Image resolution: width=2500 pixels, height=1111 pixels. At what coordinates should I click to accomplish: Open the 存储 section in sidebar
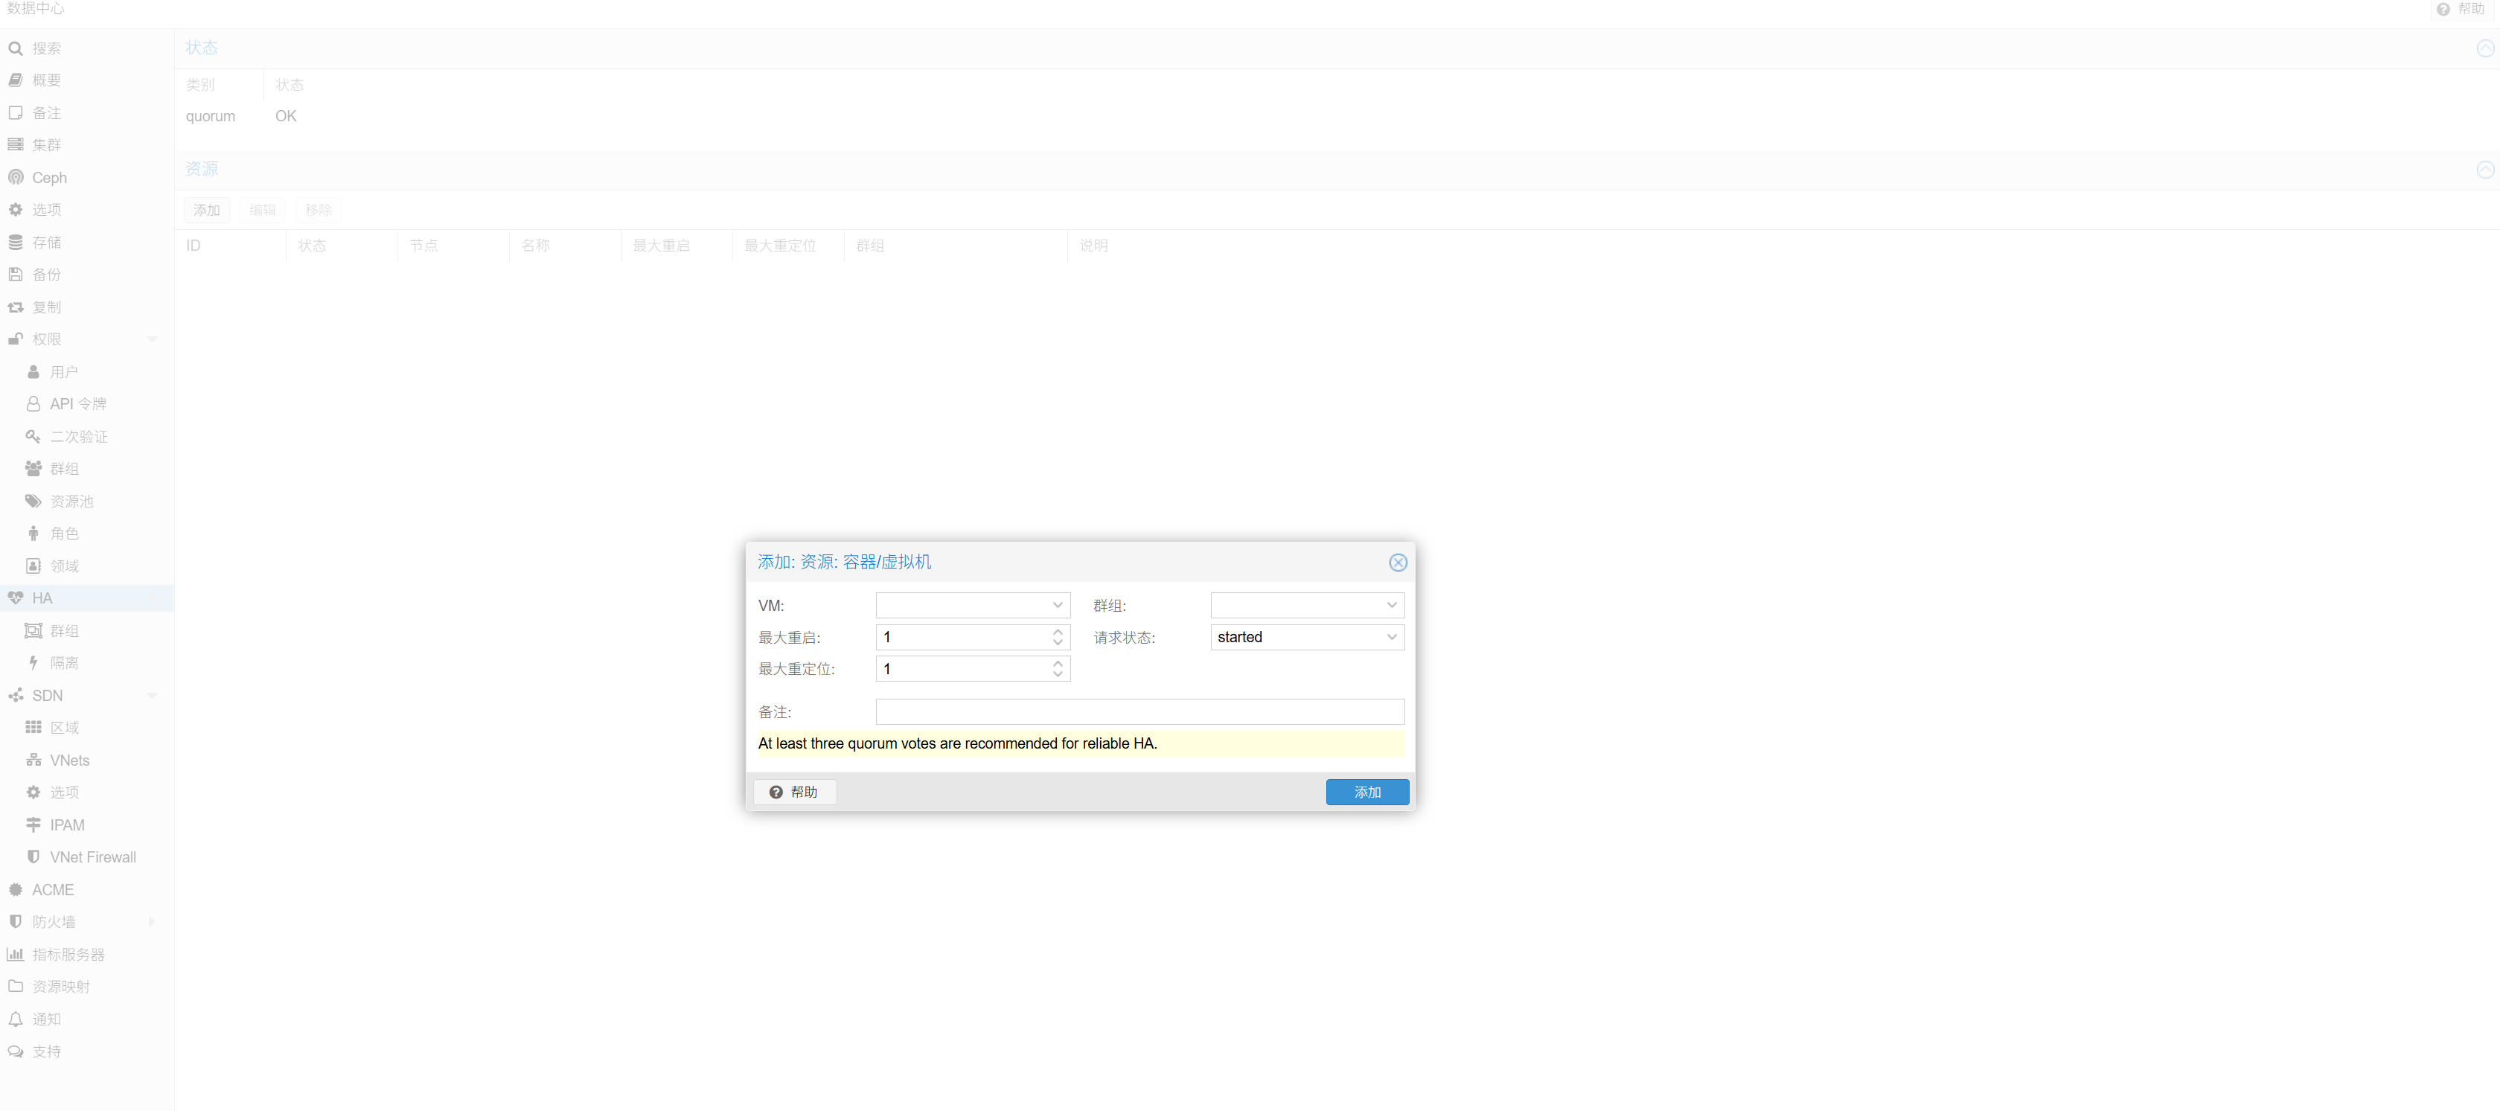pyautogui.click(x=45, y=242)
